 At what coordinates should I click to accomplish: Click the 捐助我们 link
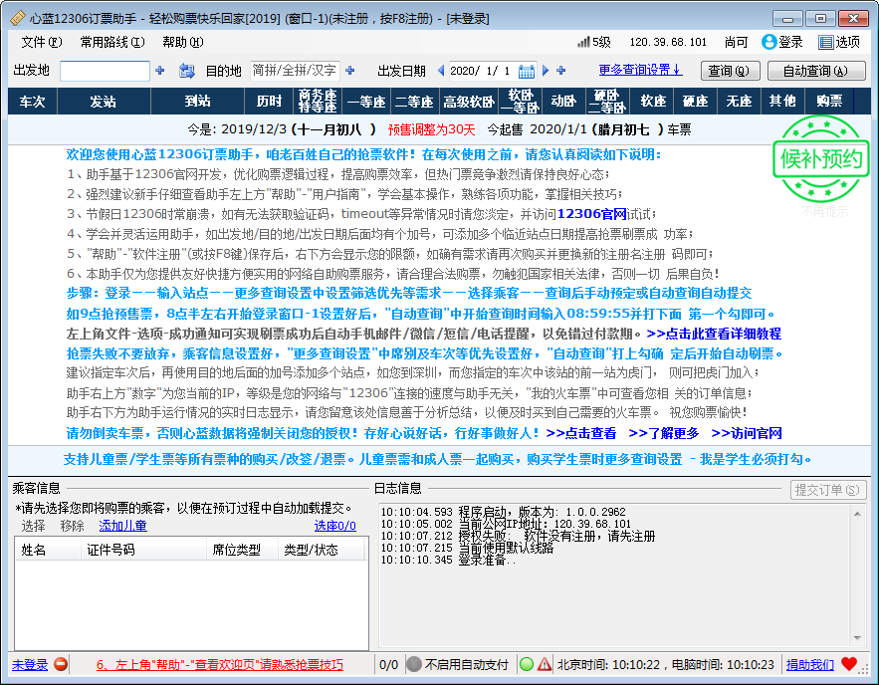click(x=810, y=665)
